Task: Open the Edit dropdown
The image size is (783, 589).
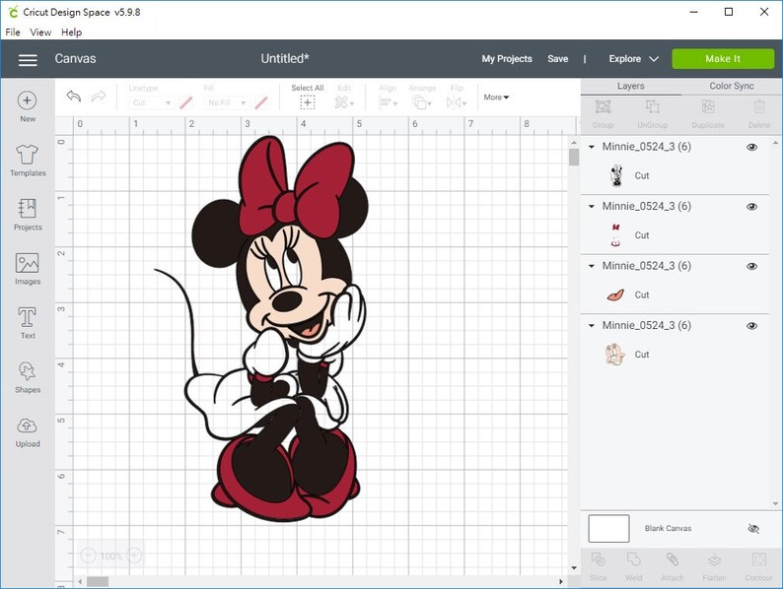Action: 344,103
